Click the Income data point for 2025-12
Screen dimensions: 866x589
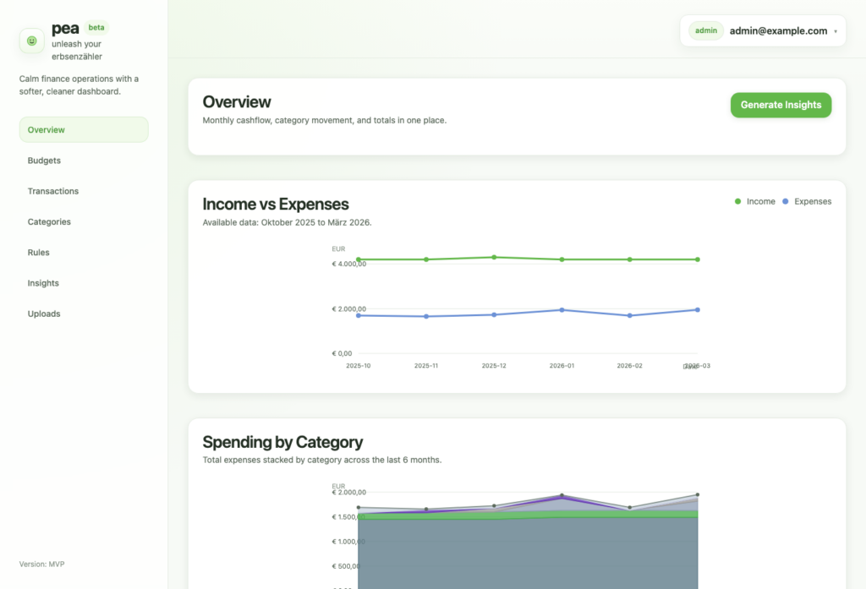click(494, 257)
